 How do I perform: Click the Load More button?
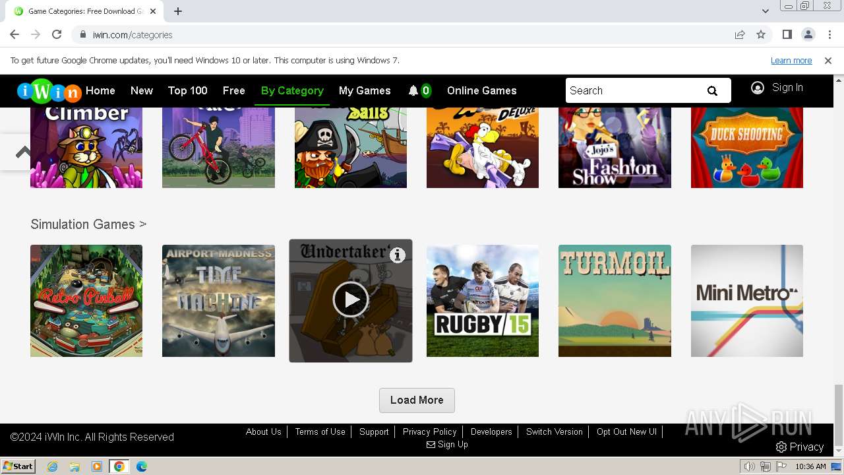[417, 400]
